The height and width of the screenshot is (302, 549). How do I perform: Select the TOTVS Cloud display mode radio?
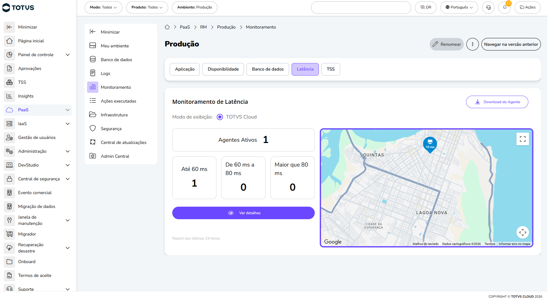[220, 117]
